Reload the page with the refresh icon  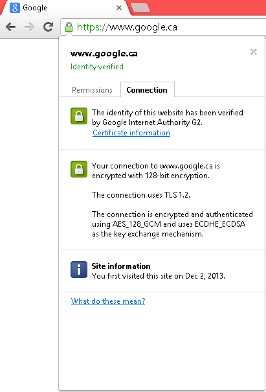(x=48, y=27)
